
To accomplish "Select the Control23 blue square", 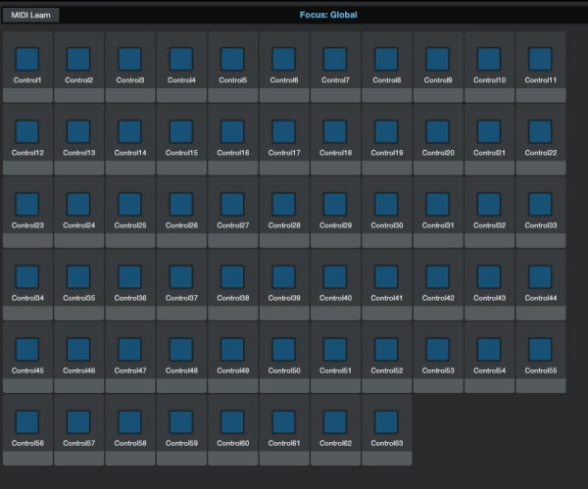I will (27, 205).
